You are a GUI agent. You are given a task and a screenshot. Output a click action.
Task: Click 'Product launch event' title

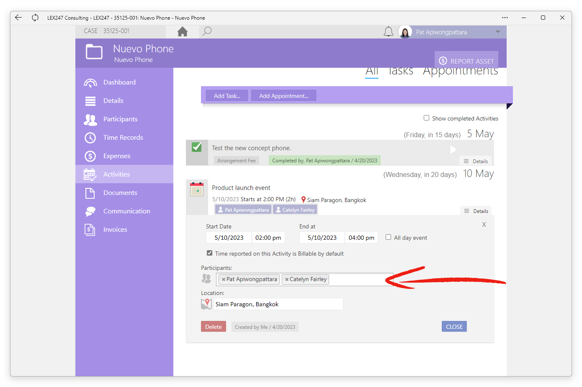click(x=241, y=188)
